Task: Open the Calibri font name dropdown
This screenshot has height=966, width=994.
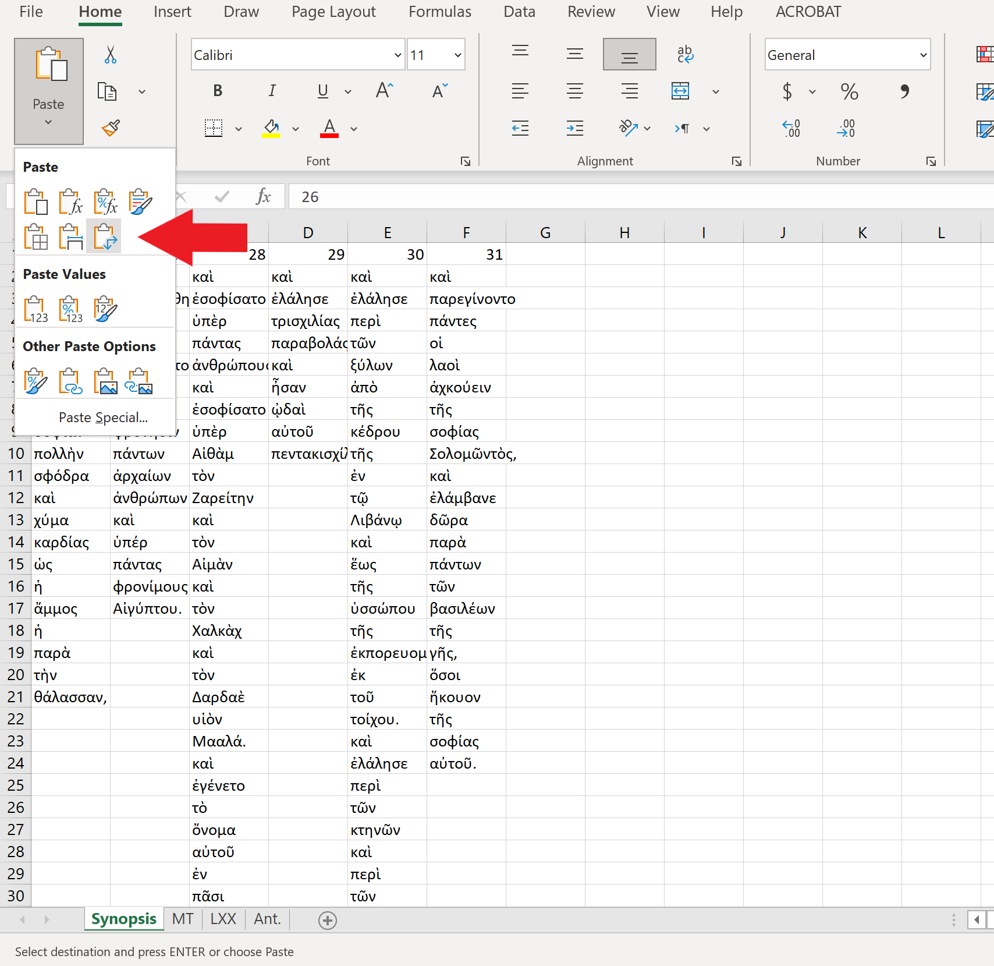Action: 397,55
